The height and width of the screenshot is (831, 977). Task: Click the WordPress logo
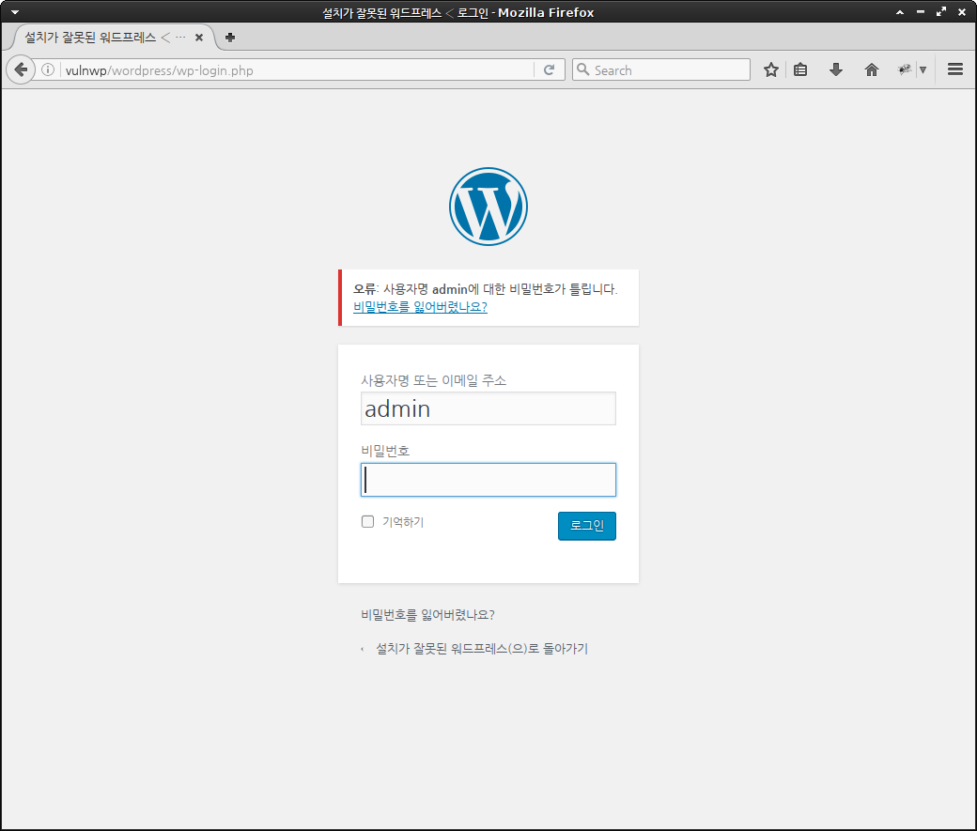488,207
